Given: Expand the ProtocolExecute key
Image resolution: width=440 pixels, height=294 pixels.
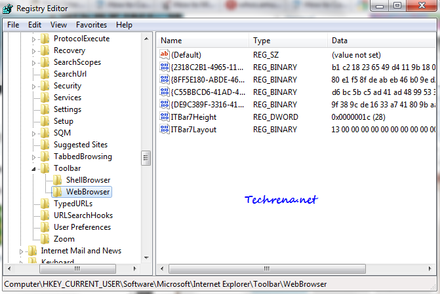Looking at the screenshot, I should [33, 39].
